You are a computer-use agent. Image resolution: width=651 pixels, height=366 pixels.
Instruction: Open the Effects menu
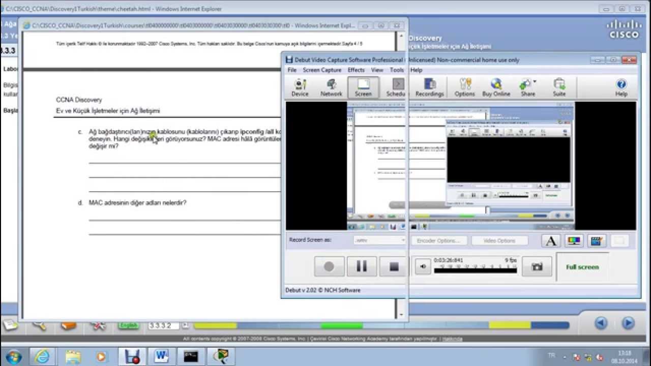coord(356,70)
